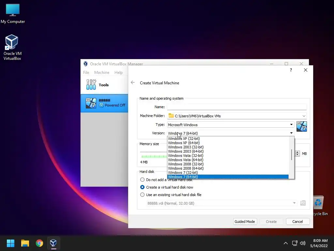
Task: Choose Windows 2003 (64-bit) version
Action: coord(228,151)
